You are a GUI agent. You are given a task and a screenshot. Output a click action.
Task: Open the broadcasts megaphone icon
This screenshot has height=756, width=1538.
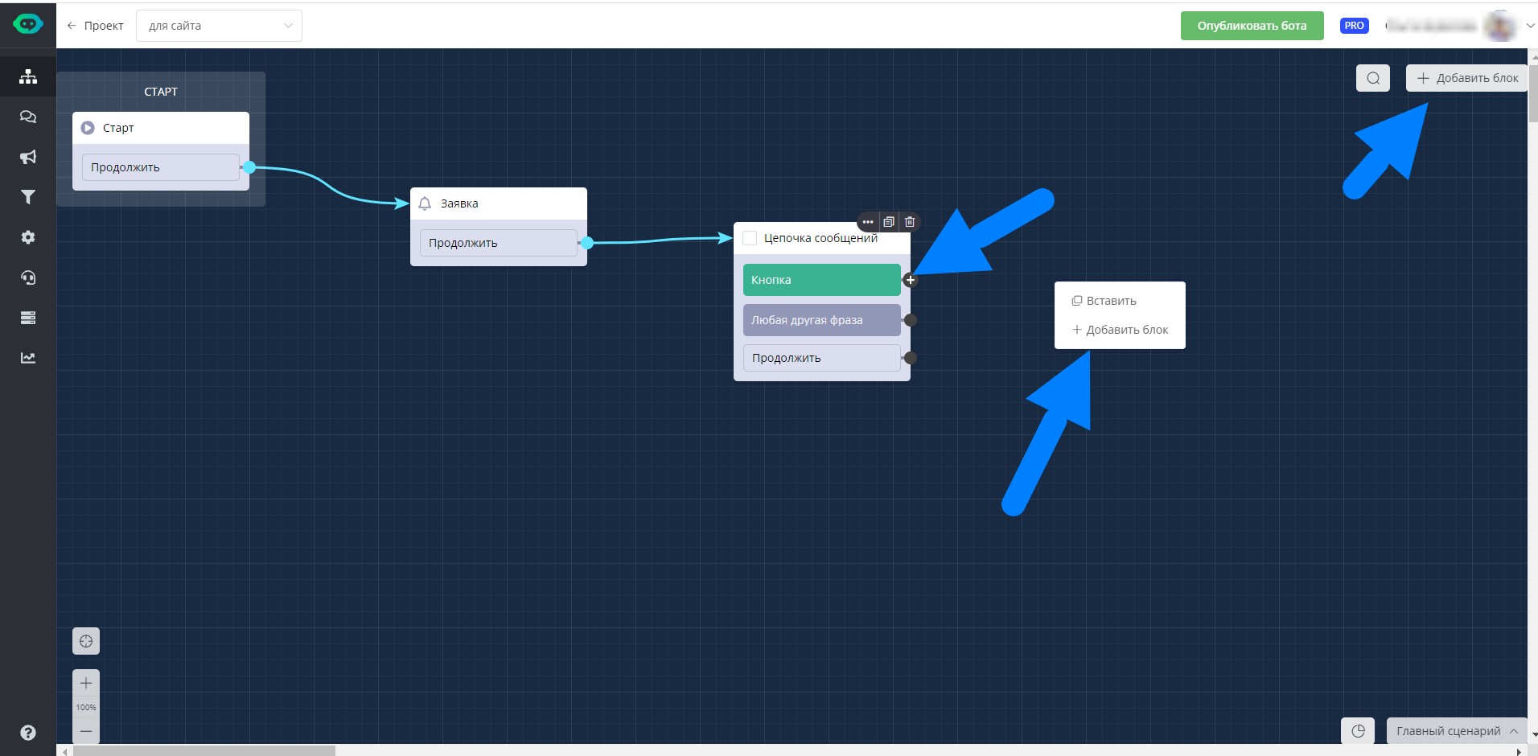coord(28,157)
